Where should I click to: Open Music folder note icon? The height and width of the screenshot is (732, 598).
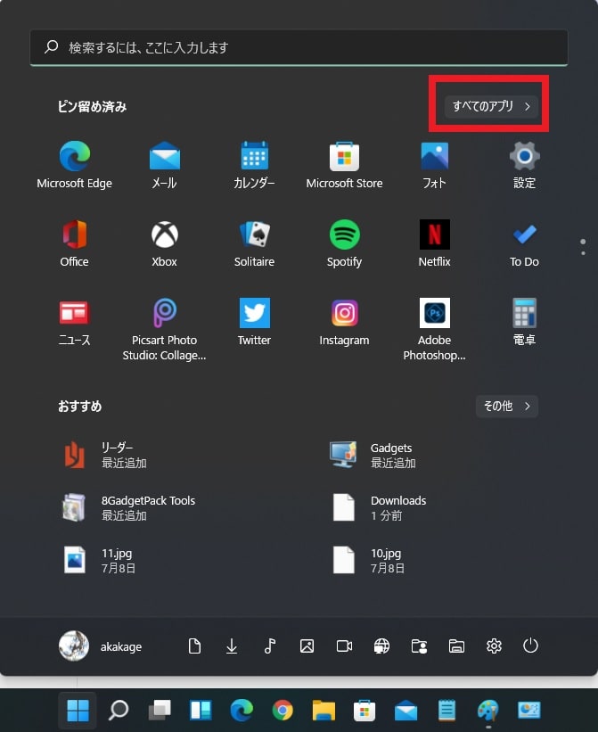click(270, 646)
